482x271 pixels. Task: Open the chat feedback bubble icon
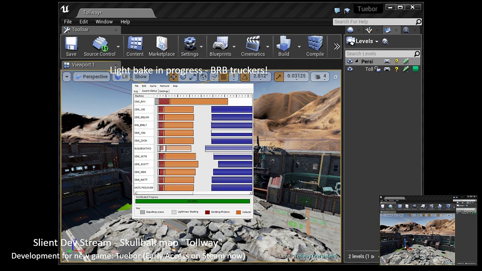337,11
